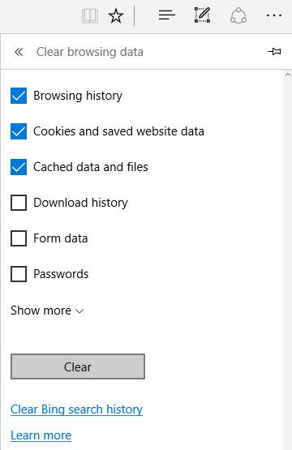Add page to favorites star icon

(x=116, y=15)
